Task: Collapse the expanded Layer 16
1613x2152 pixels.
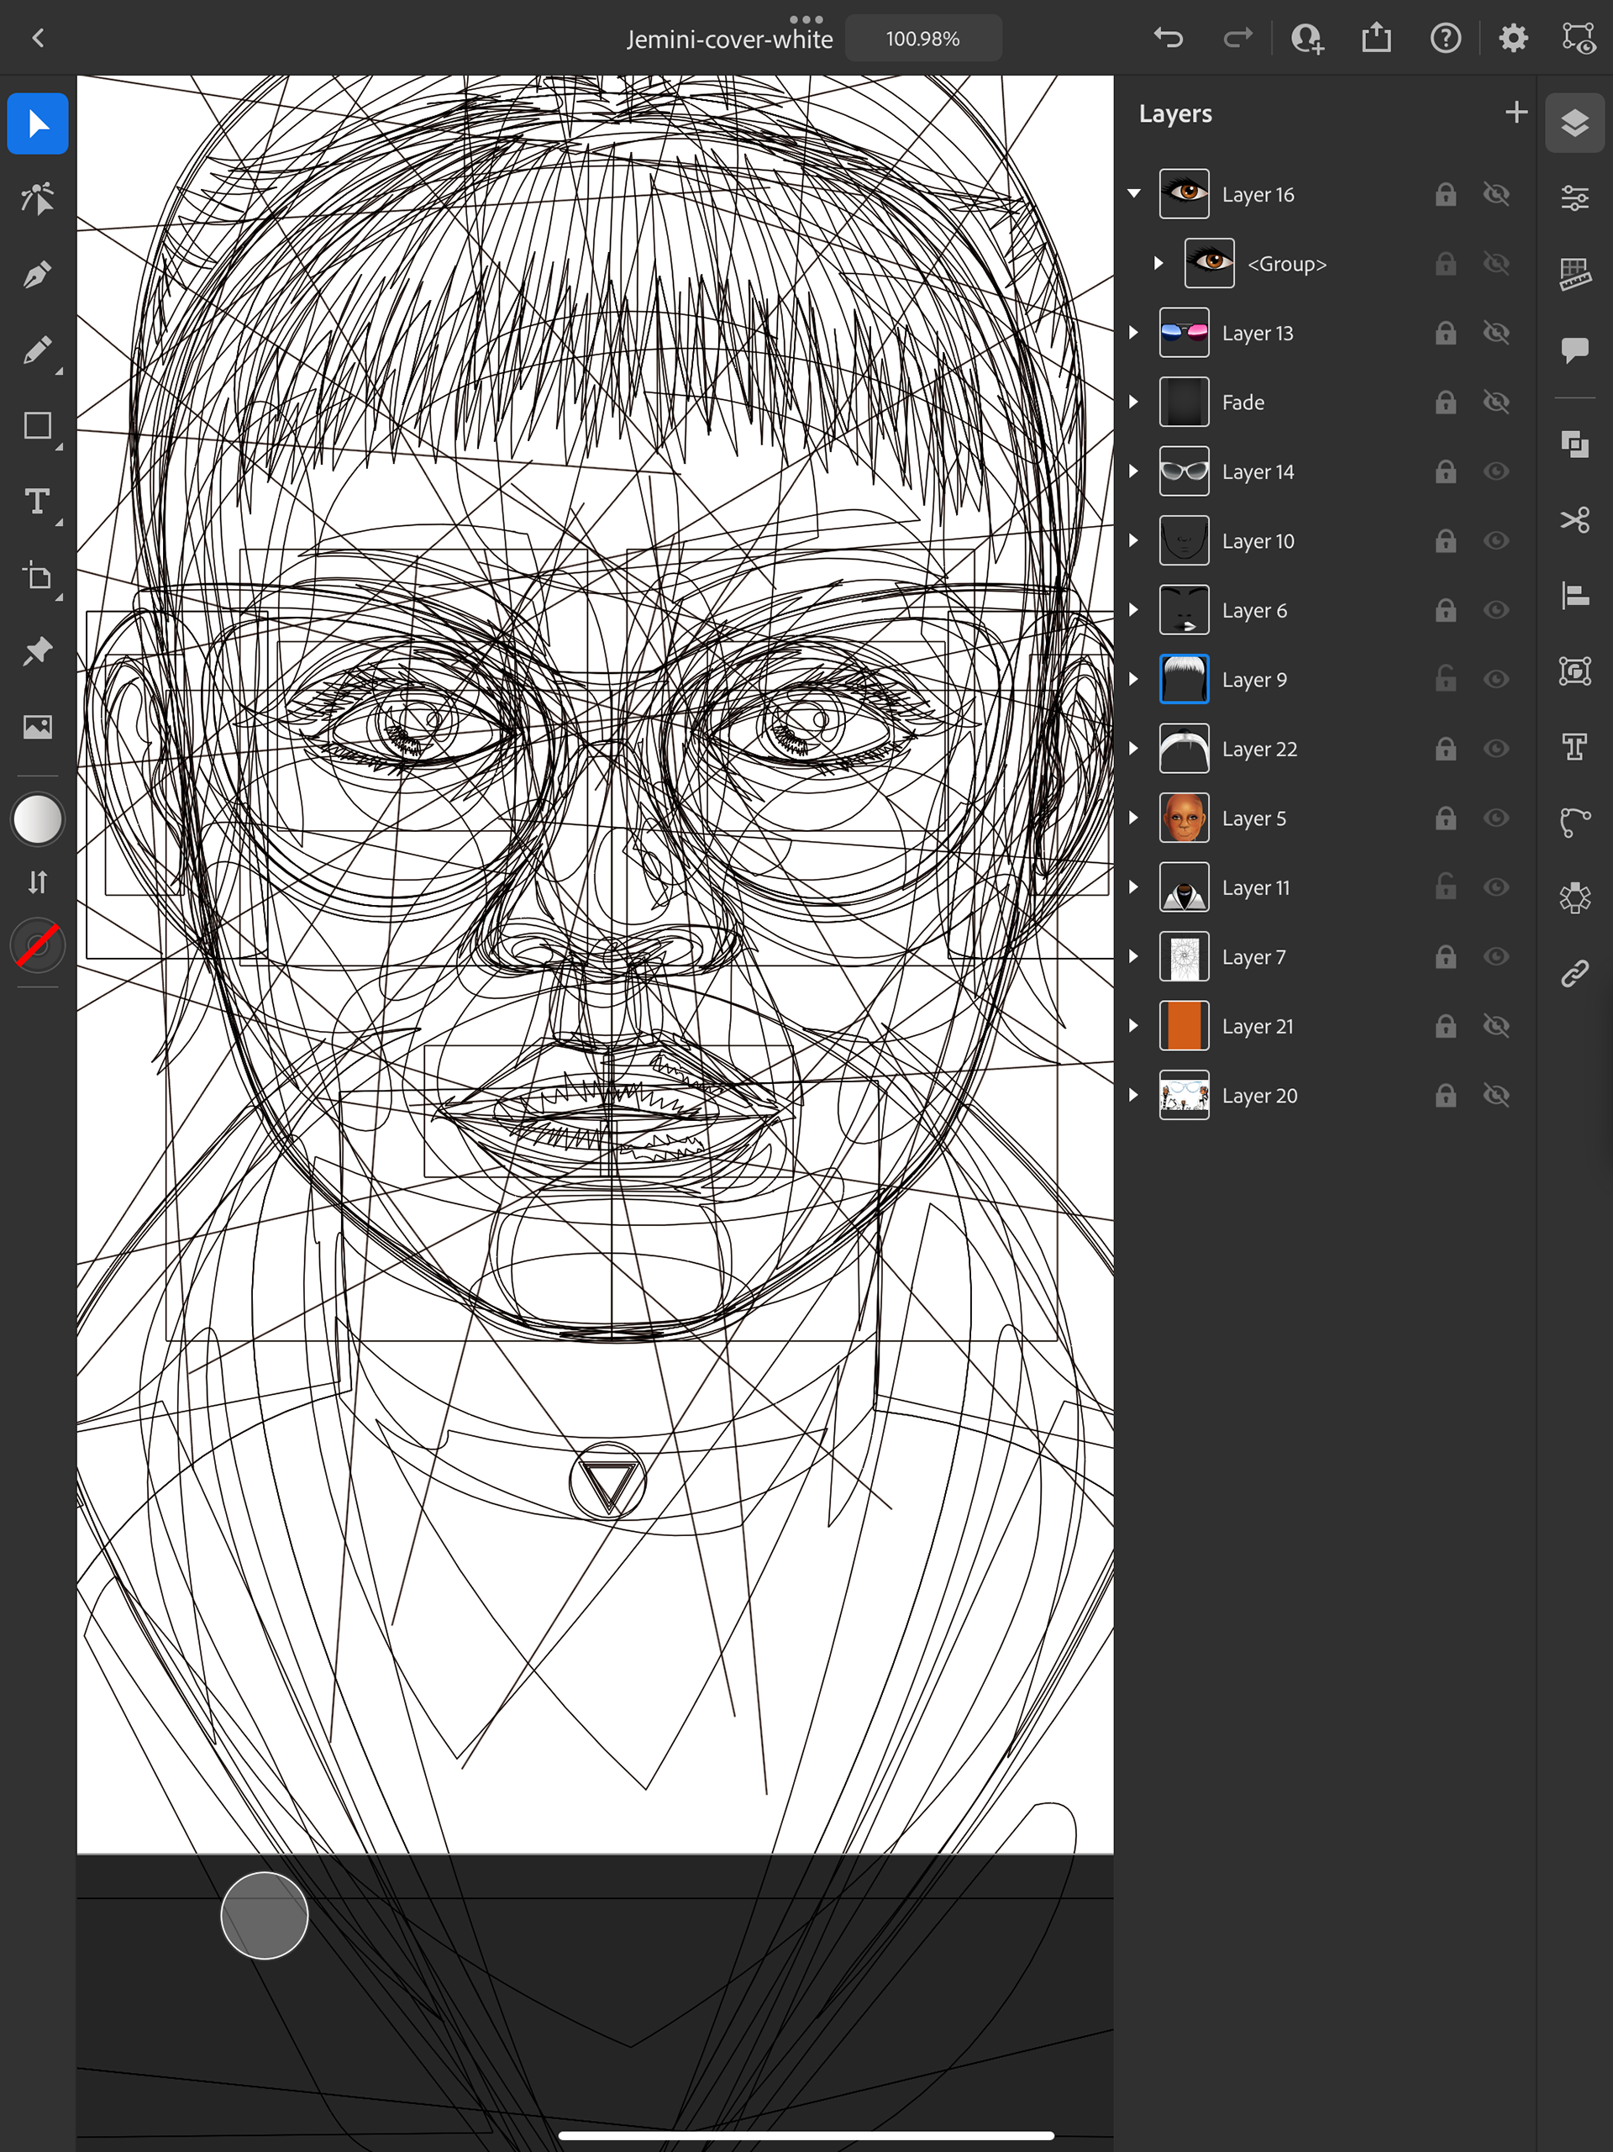Action: pyautogui.click(x=1133, y=193)
